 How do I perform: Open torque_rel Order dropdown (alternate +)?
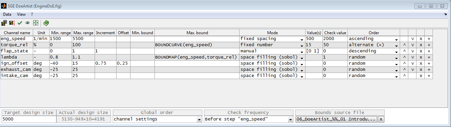click(374, 45)
